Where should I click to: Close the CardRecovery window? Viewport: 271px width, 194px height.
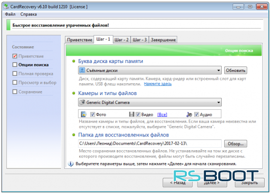point(262,7)
